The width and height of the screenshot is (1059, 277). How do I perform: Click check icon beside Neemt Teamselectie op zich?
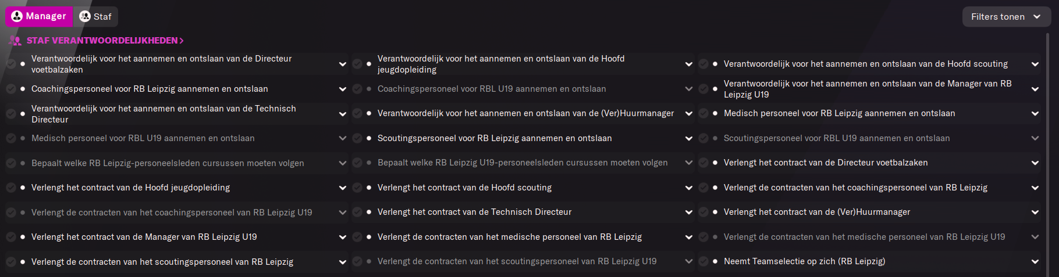point(703,261)
